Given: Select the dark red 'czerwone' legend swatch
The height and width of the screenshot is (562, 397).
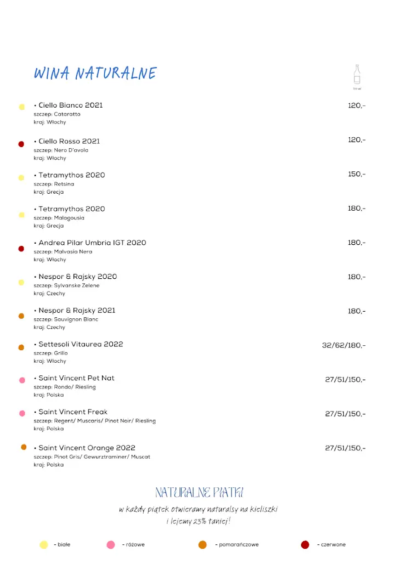Looking at the screenshot, I should click(x=305, y=545).
